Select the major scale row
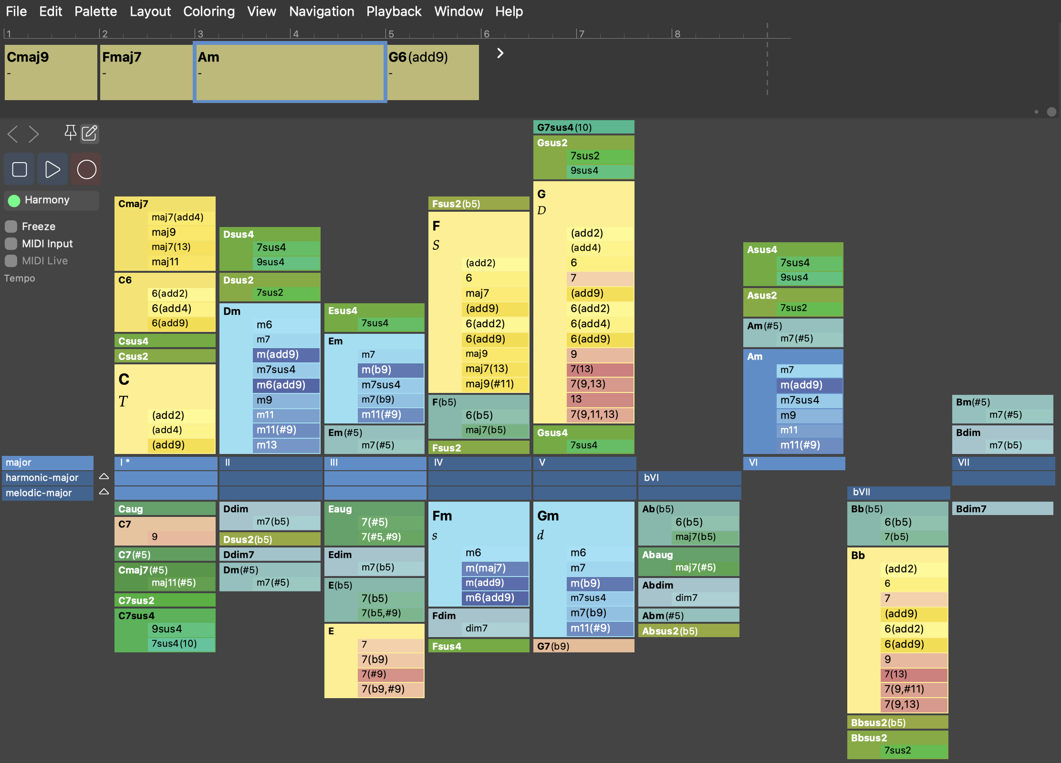The height and width of the screenshot is (763, 1061). 48,462
